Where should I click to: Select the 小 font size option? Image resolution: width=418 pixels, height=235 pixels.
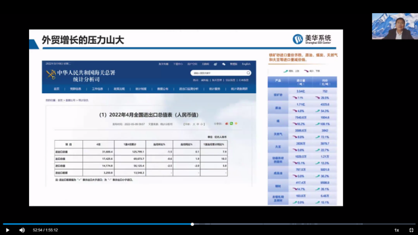pyautogui.click(x=201, y=124)
